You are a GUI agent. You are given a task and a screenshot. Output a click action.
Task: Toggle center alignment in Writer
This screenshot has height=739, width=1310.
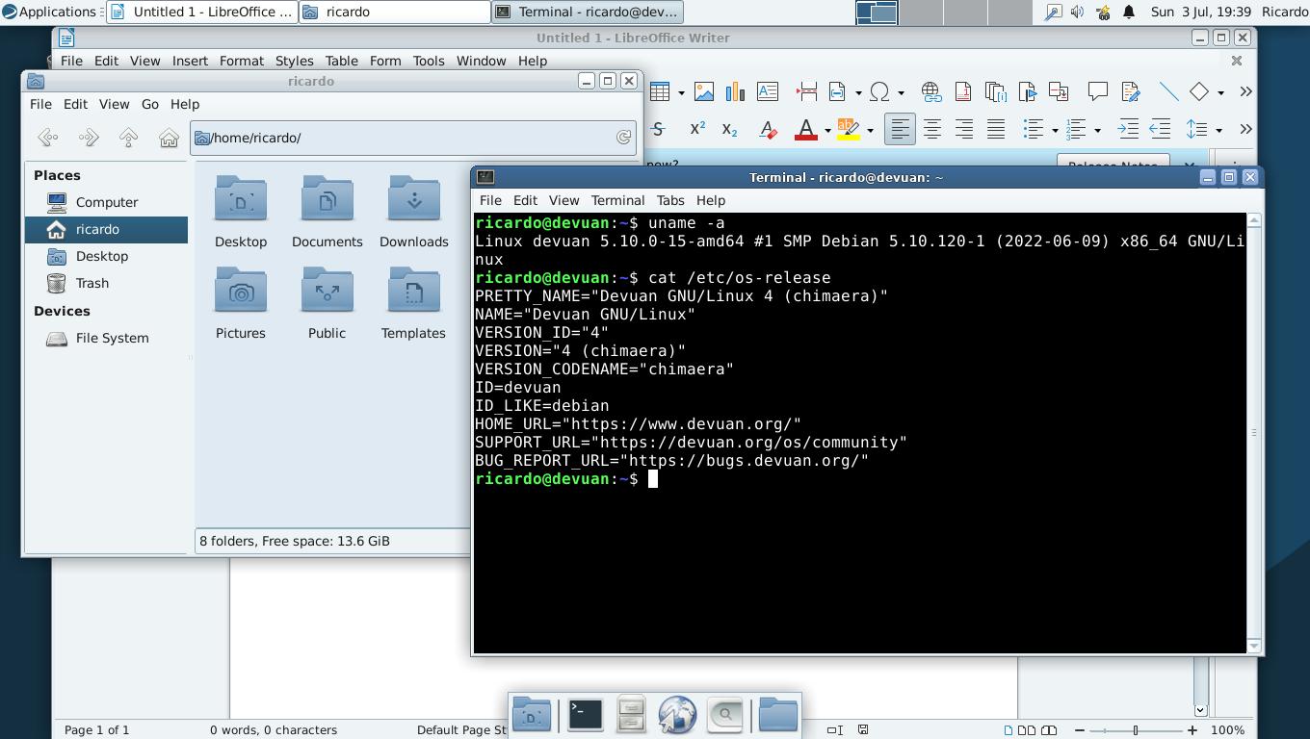click(932, 129)
